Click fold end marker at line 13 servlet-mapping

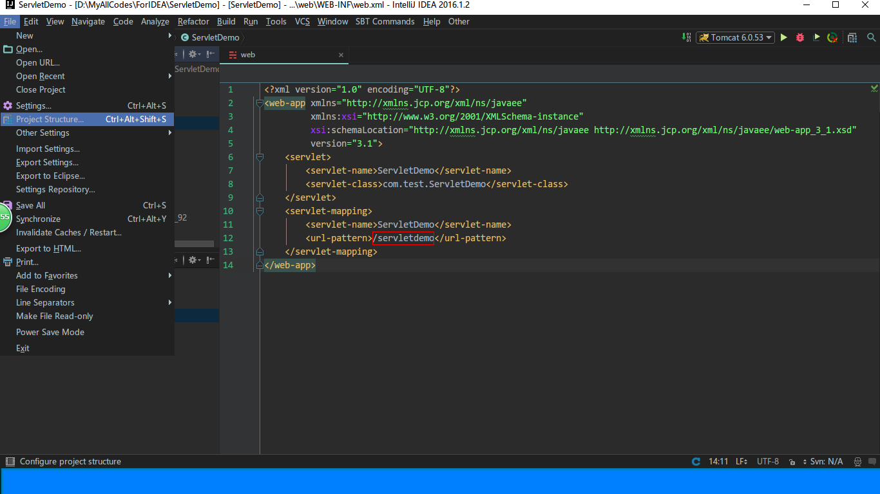[x=260, y=252]
